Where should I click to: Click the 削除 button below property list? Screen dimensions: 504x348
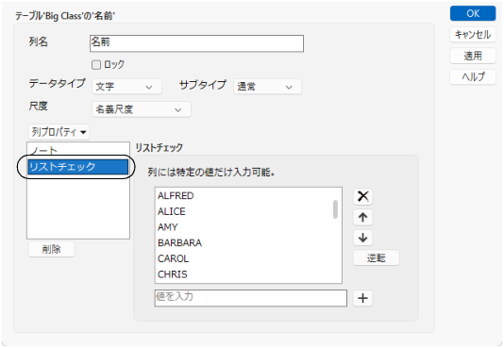(x=51, y=249)
